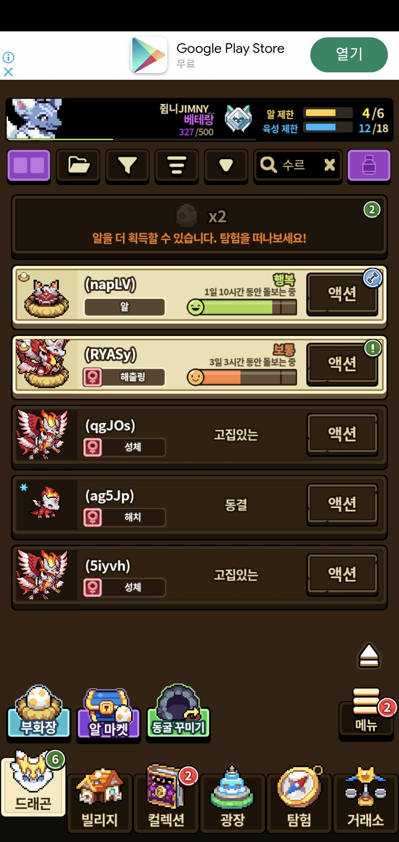Screen dimensions: 399x842
Task: Click the happiness progress bar of napLV
Action: [x=242, y=307]
